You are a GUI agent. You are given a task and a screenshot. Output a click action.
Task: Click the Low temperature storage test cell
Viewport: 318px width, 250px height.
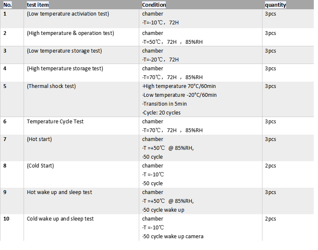point(64,51)
